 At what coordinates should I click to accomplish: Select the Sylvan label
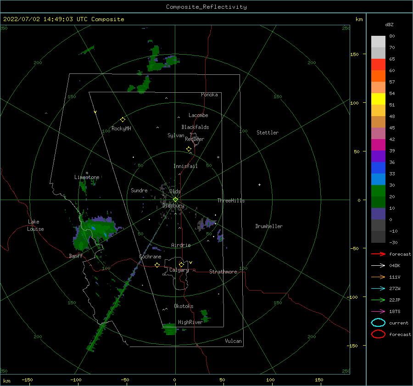tap(176, 135)
